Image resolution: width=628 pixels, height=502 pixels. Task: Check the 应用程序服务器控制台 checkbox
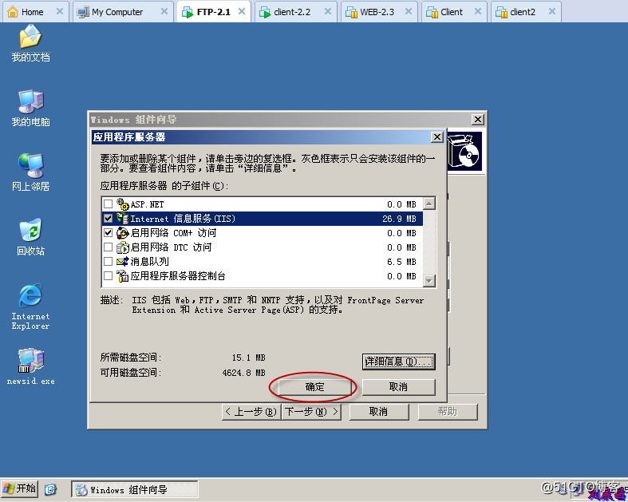(109, 276)
